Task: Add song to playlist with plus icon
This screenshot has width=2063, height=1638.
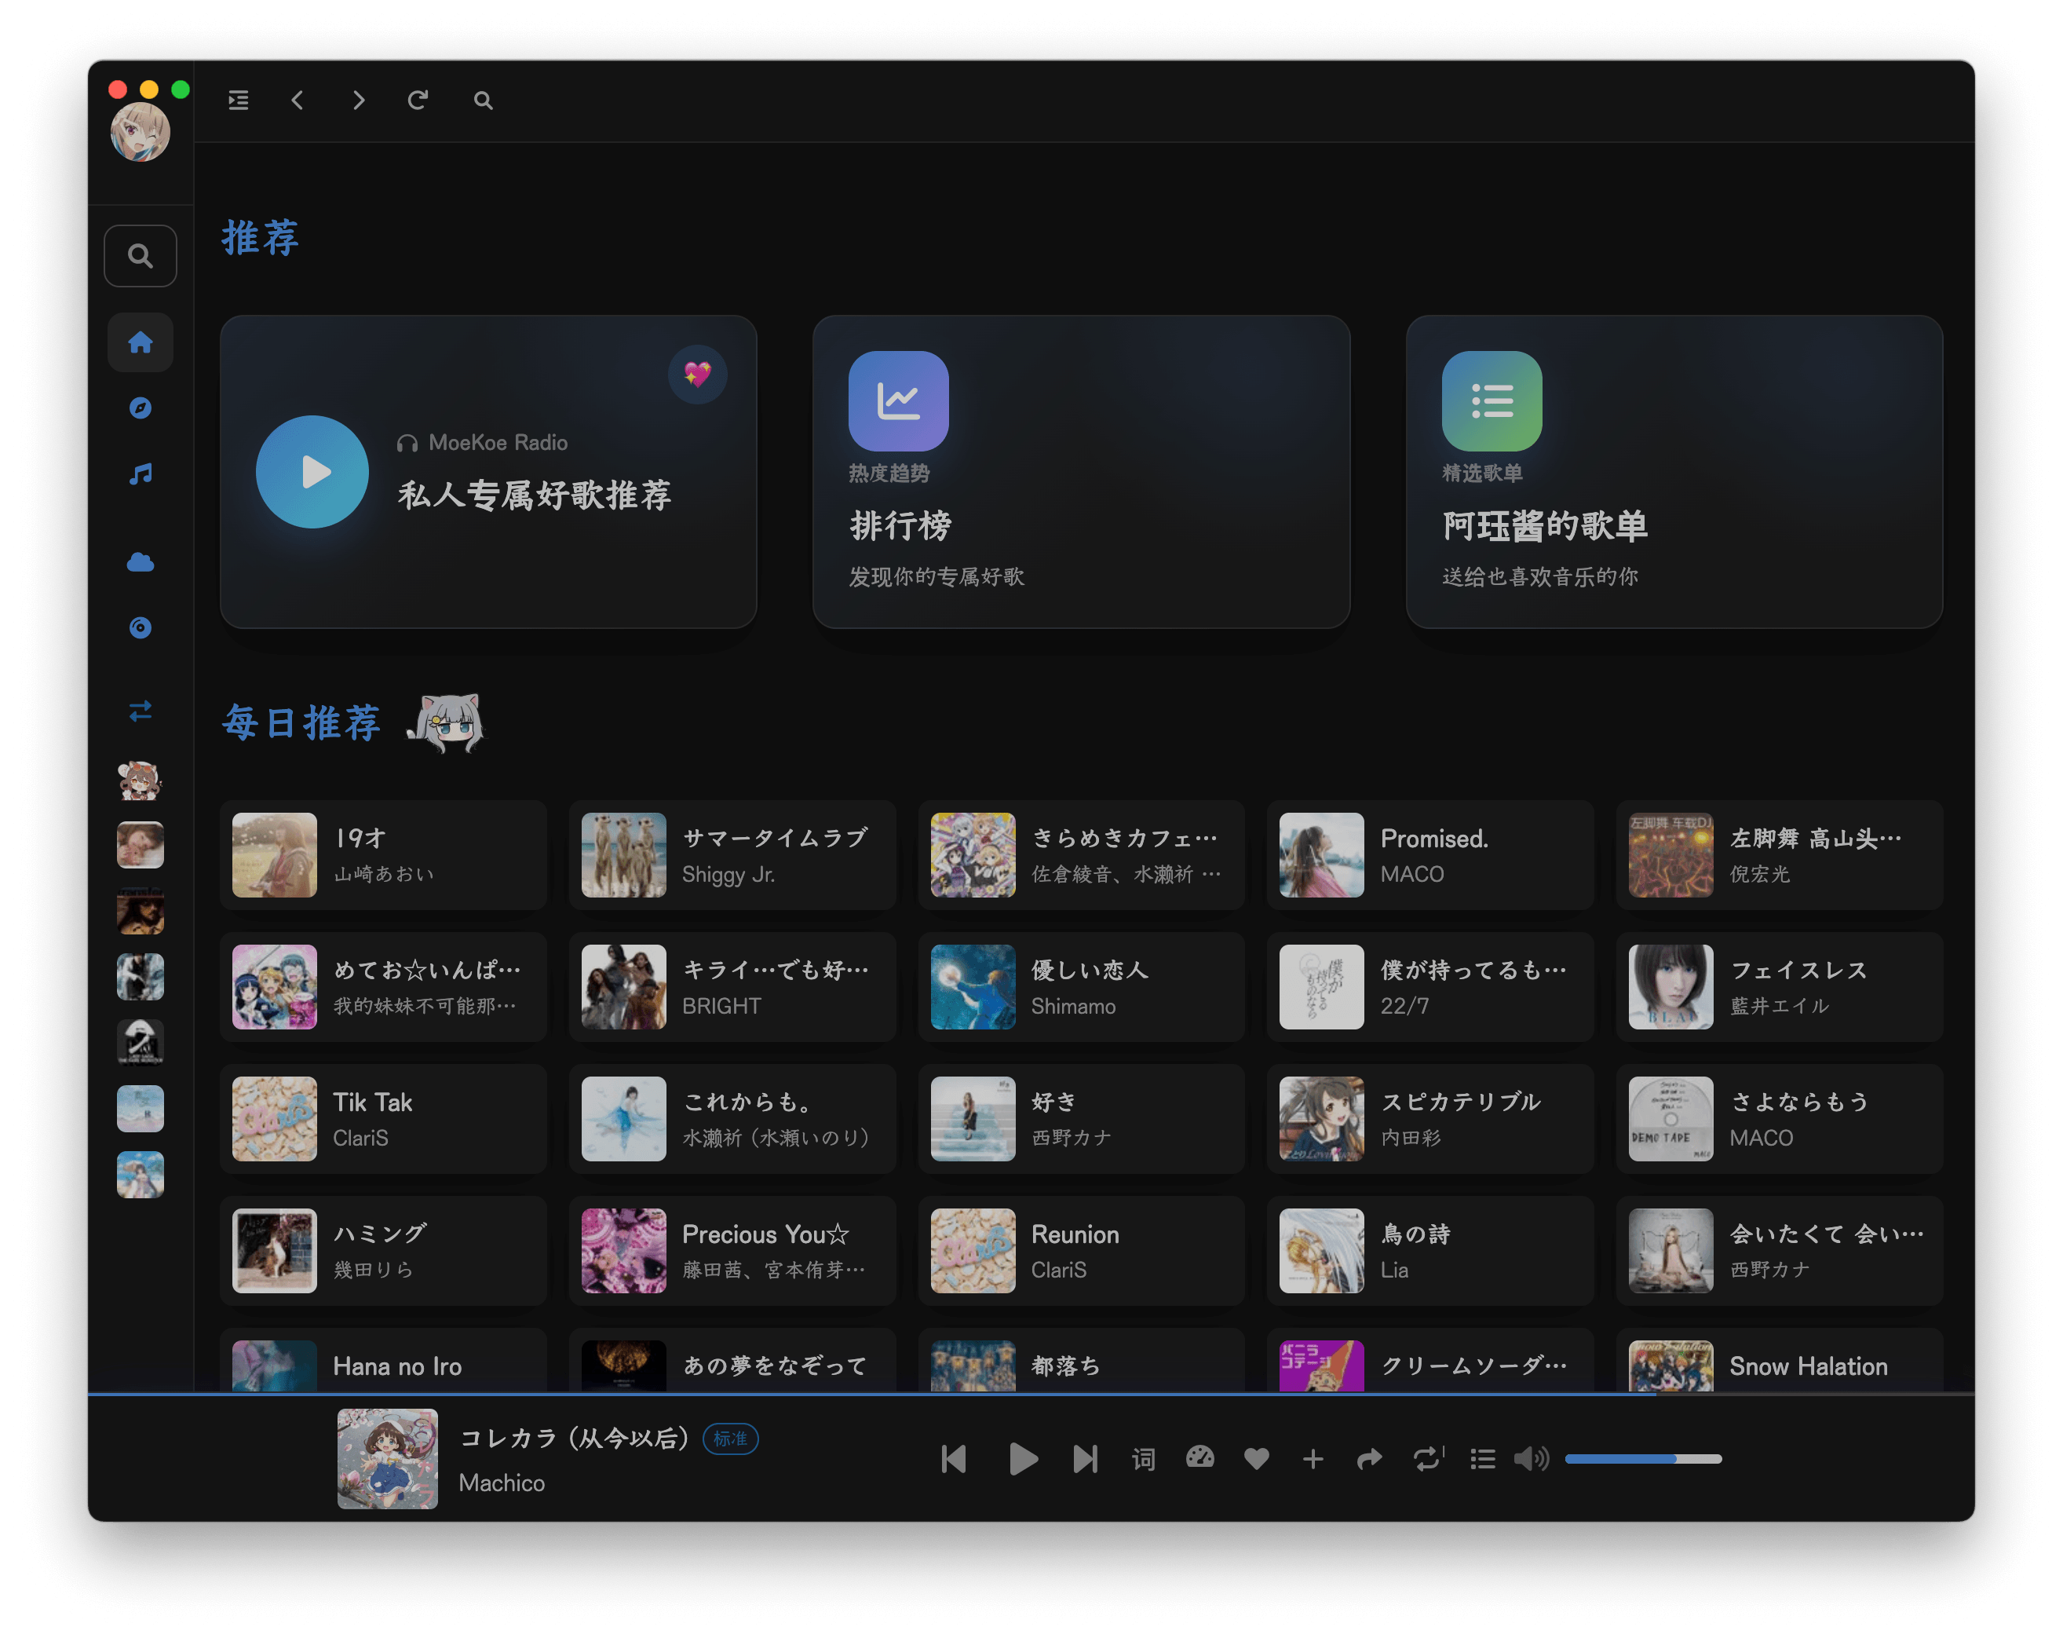Action: coord(1313,1459)
